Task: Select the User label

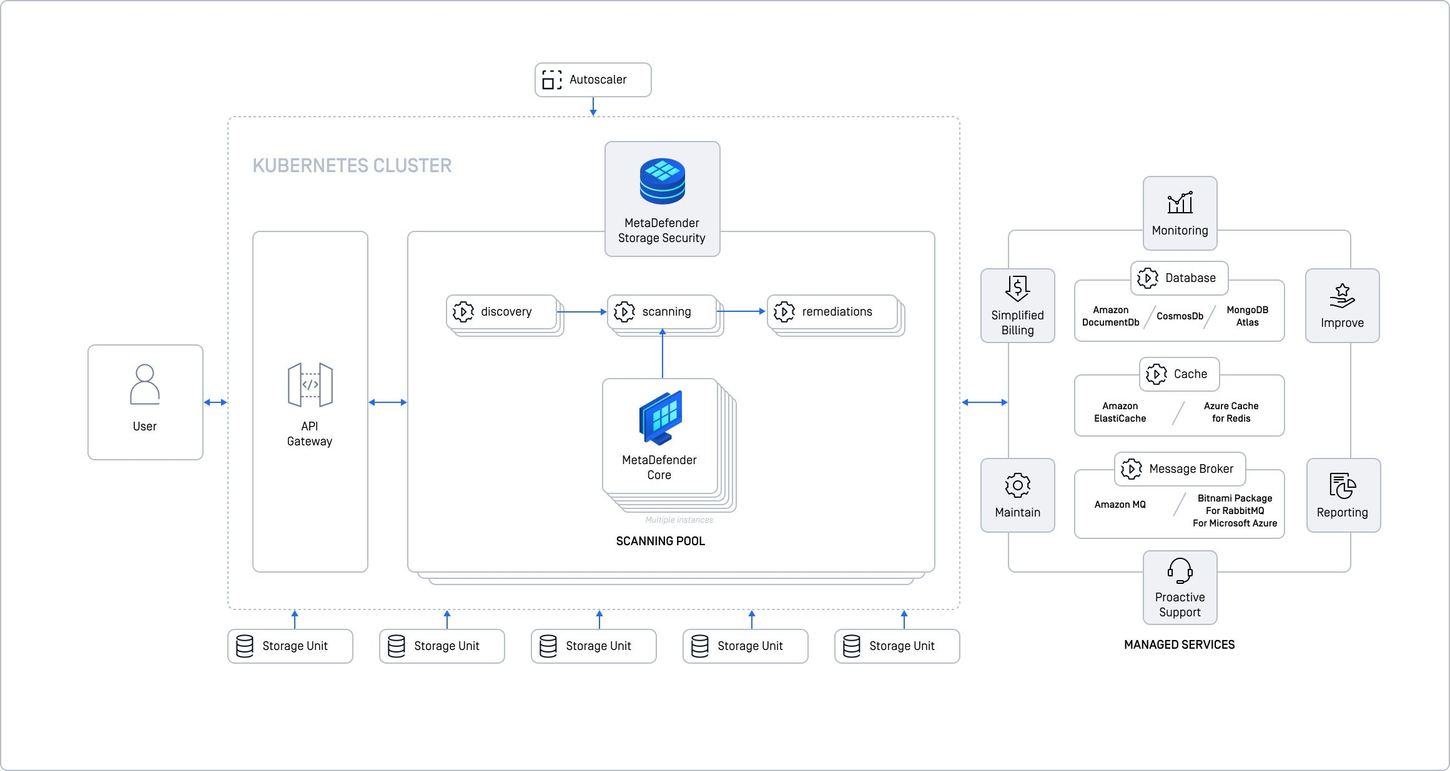Action: point(145,427)
